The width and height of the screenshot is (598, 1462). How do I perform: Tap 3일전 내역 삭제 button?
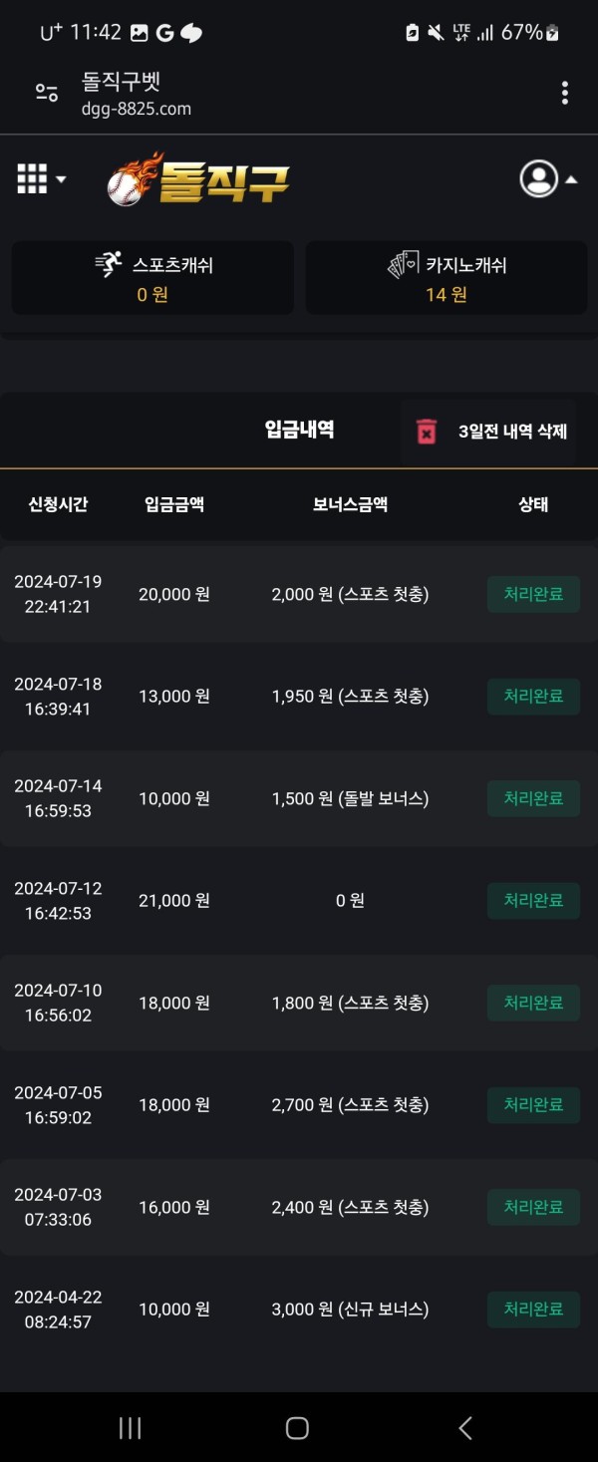point(489,432)
